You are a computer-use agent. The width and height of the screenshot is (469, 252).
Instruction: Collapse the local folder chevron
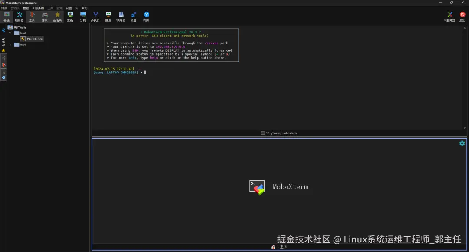(x=10, y=33)
